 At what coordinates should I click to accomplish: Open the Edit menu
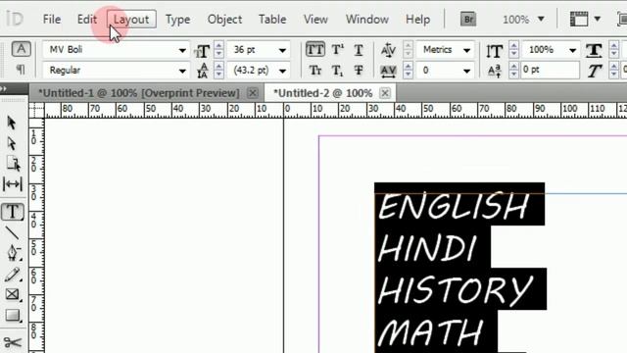pyautogui.click(x=87, y=20)
